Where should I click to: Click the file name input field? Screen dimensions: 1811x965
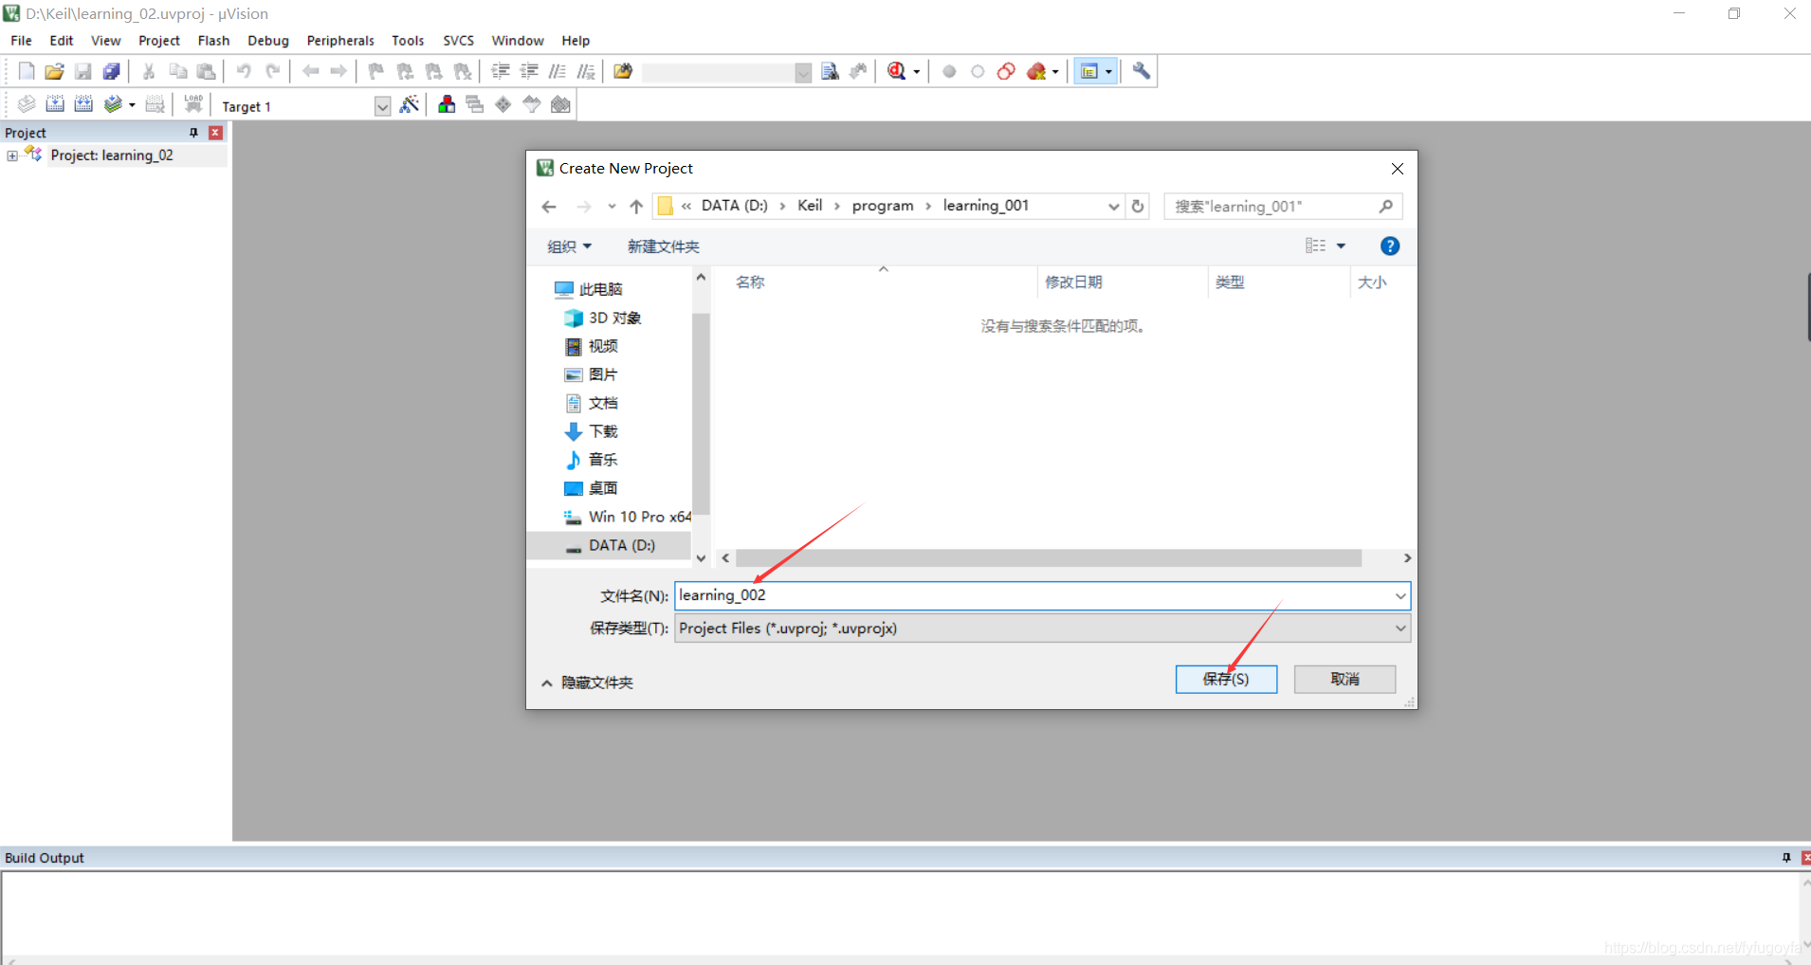[x=1034, y=595]
